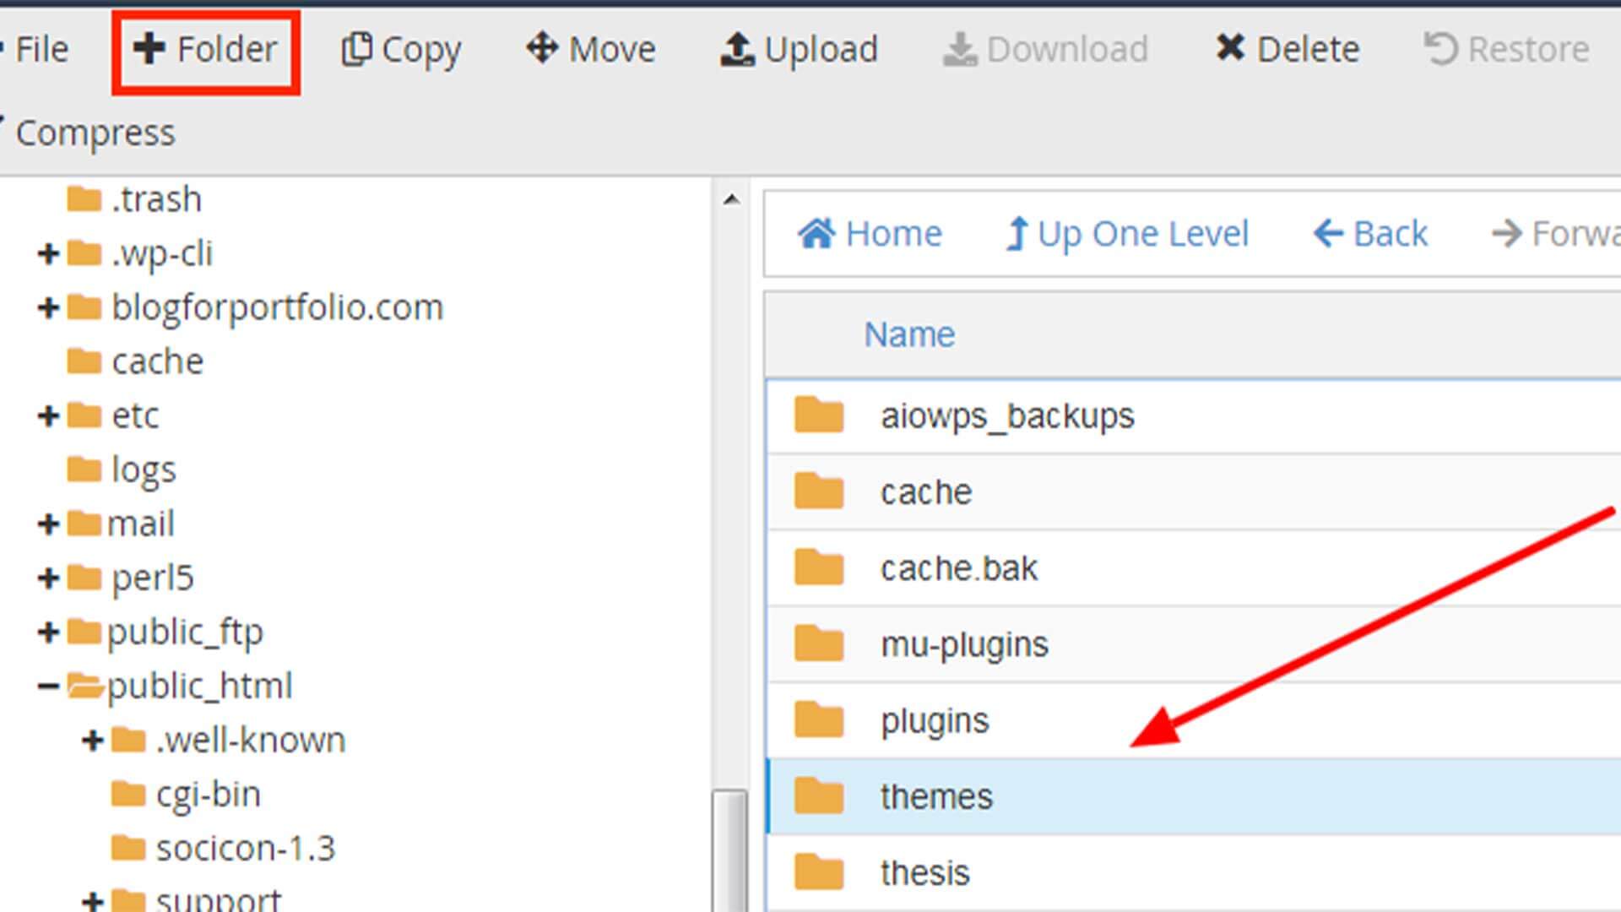Click the Copy toolbar button
Screen dimensions: 1621x912
click(401, 50)
